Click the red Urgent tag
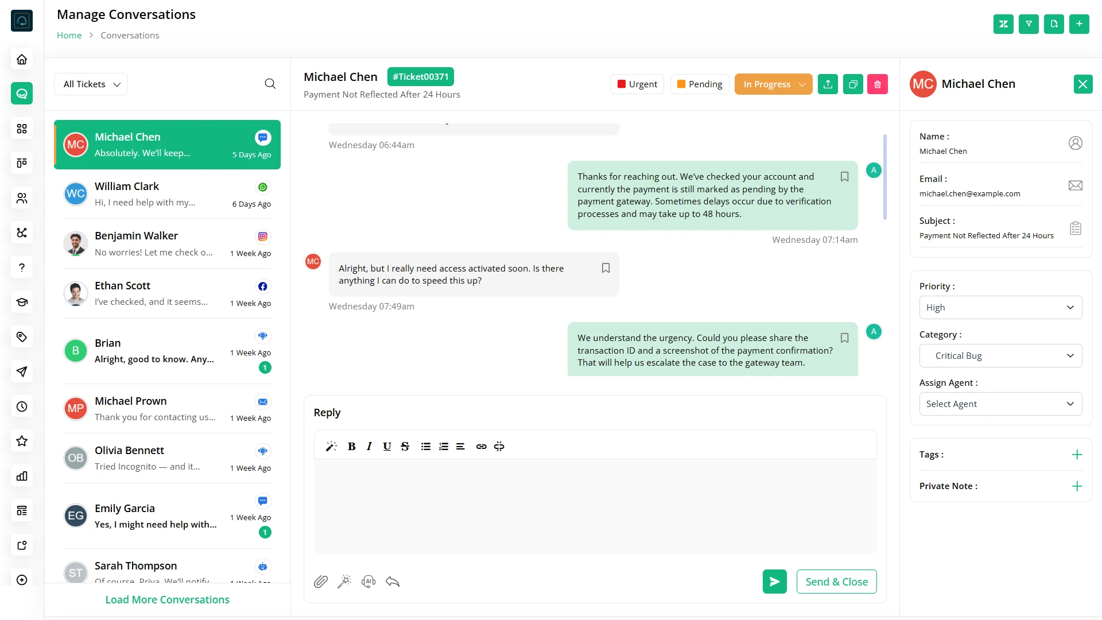The width and height of the screenshot is (1102, 620). (637, 84)
